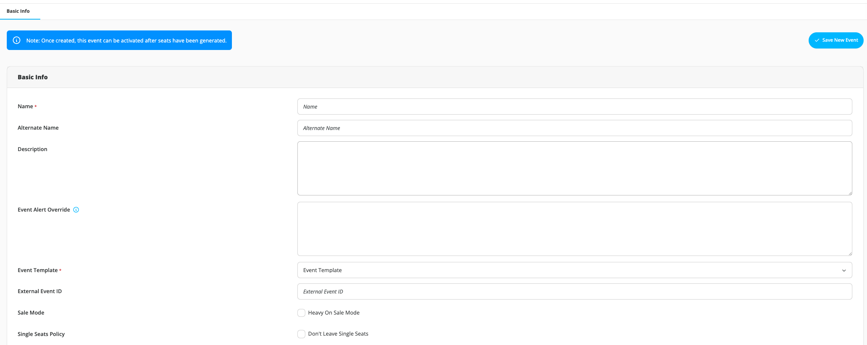Grab the Event Alert Override resize handle

pyautogui.click(x=850, y=254)
